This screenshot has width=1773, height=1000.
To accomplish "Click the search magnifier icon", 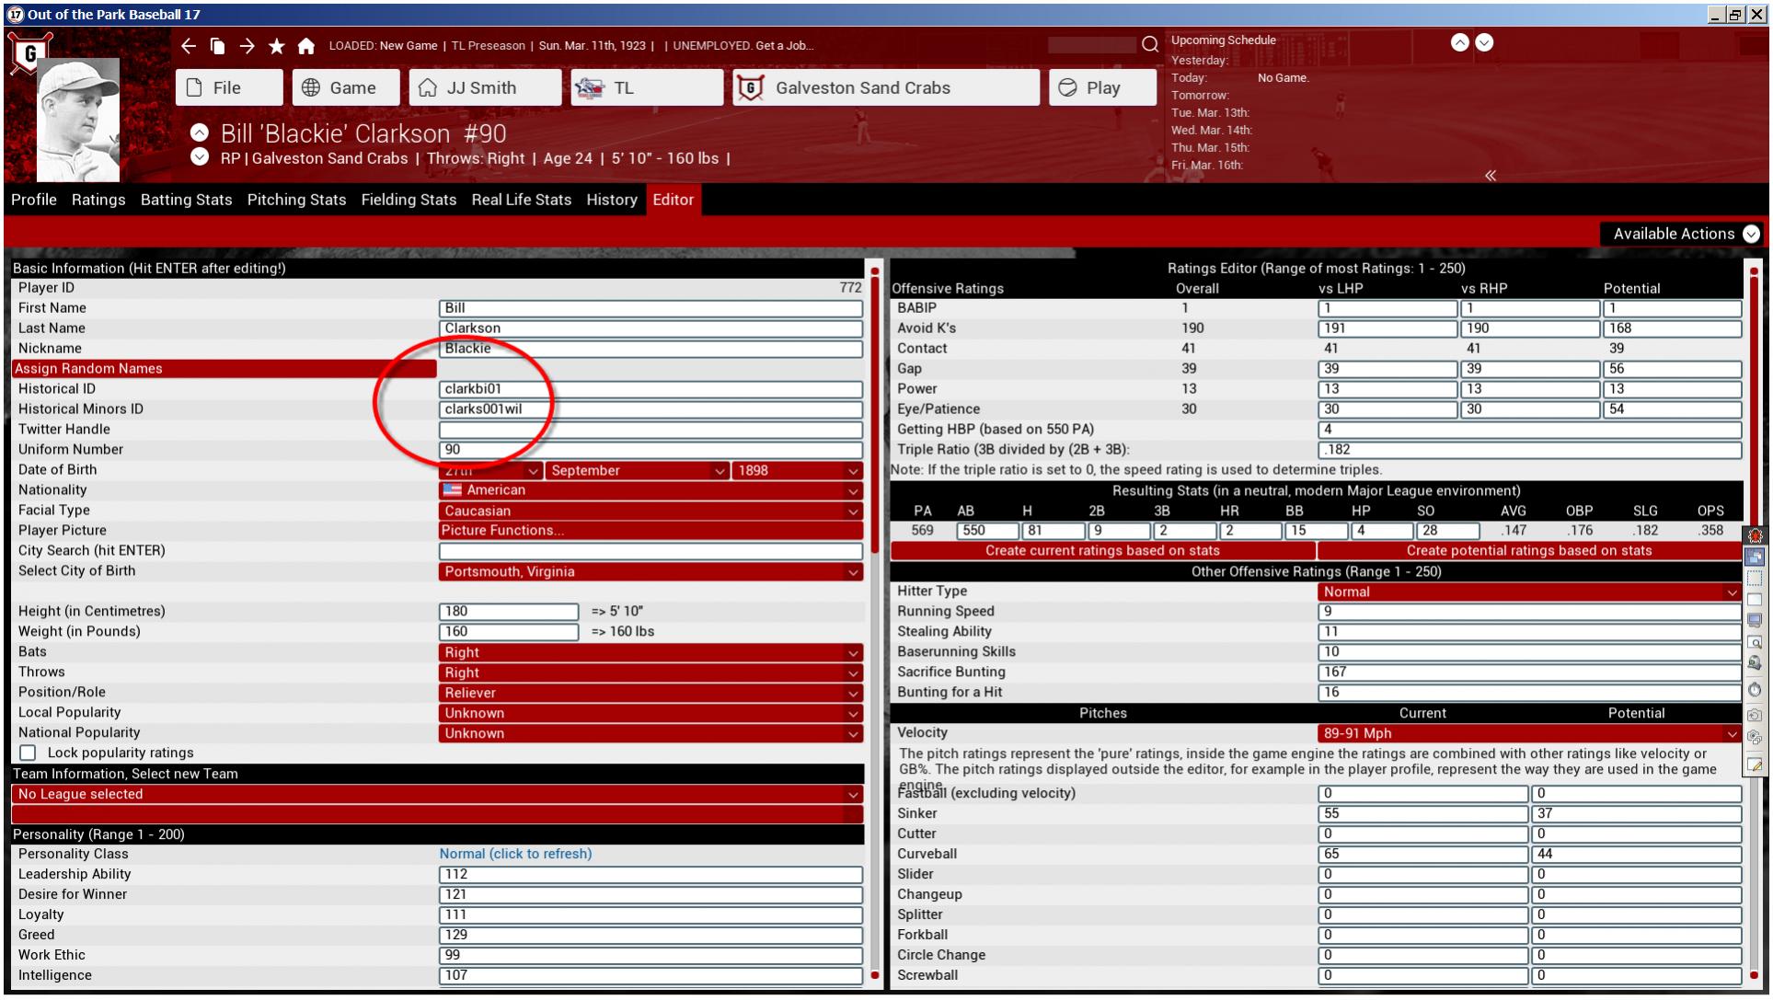I will (1149, 44).
